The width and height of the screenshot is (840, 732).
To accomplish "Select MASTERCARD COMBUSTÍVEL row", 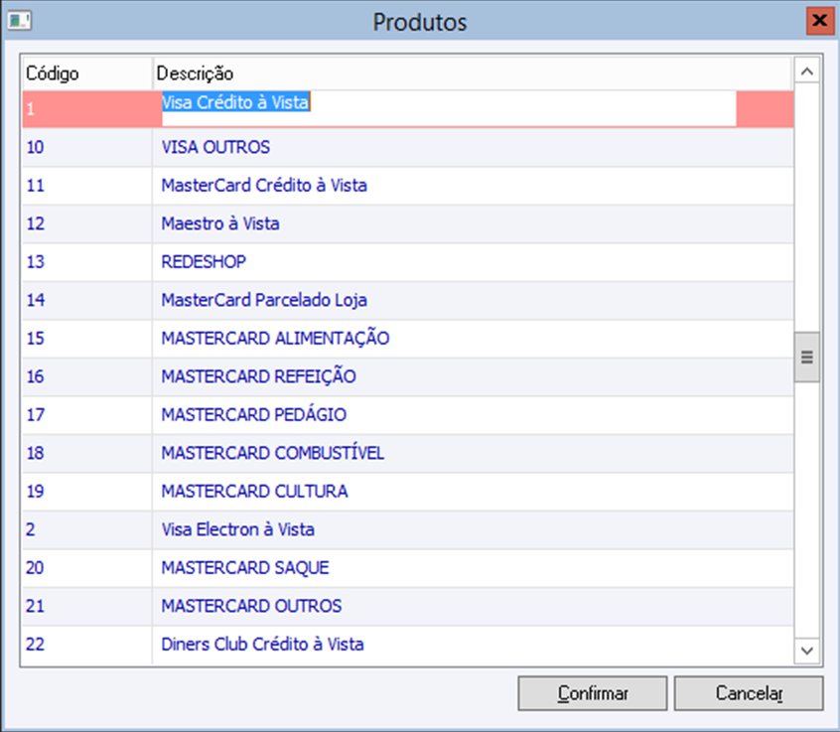I will pos(408,453).
